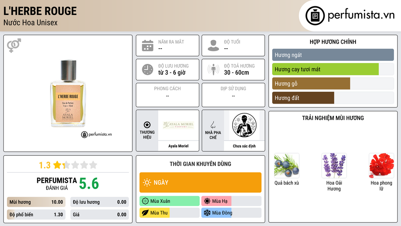Select the Quả bách xù juniper image
The width and height of the screenshot is (401, 226).
tap(287, 166)
